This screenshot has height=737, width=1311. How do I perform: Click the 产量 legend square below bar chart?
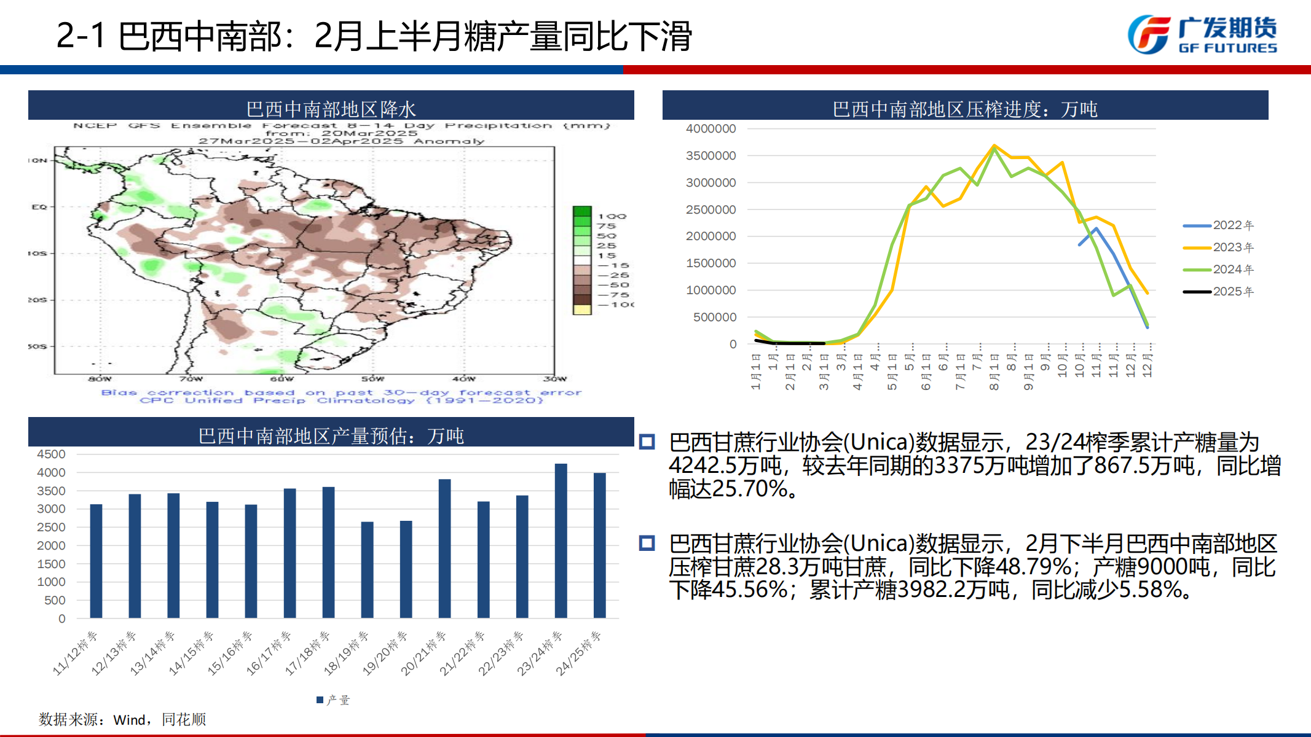pos(320,700)
